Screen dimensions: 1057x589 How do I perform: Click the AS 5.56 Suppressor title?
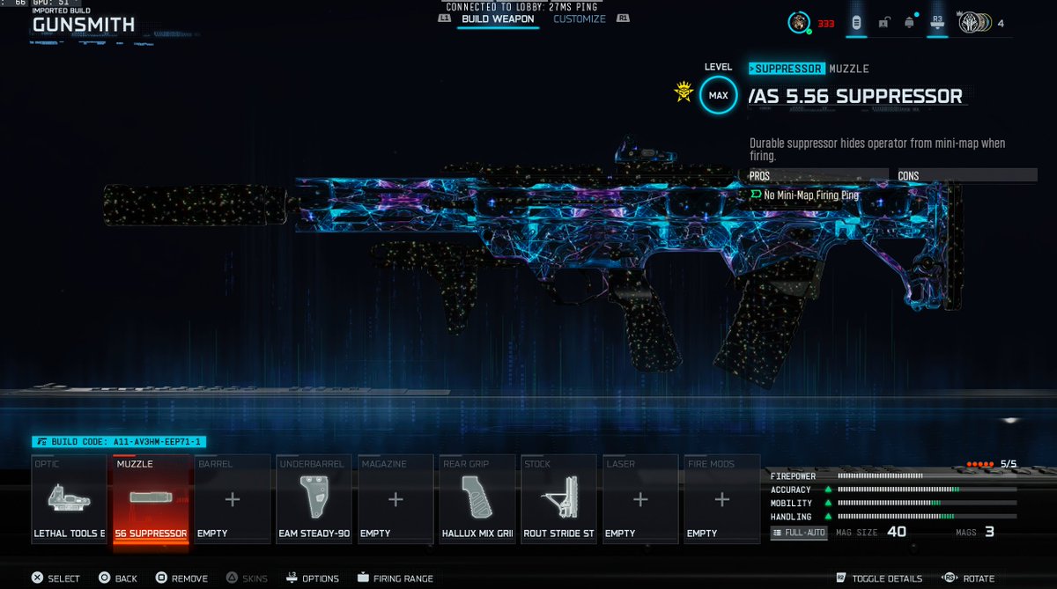[855, 96]
